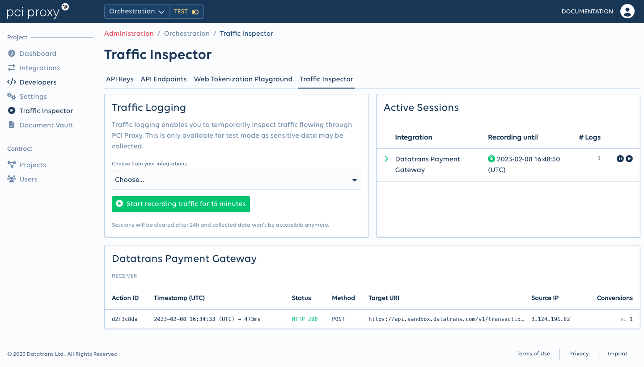
Task: Click the PCI Proxy logo
Action: coord(38,11)
